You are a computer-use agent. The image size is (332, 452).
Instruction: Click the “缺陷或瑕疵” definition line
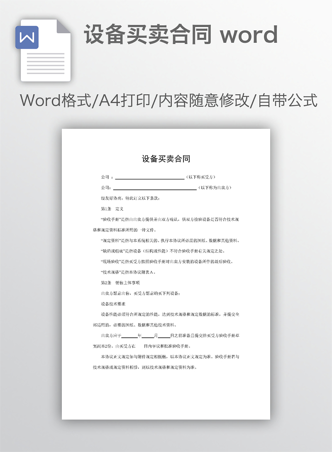point(163,251)
